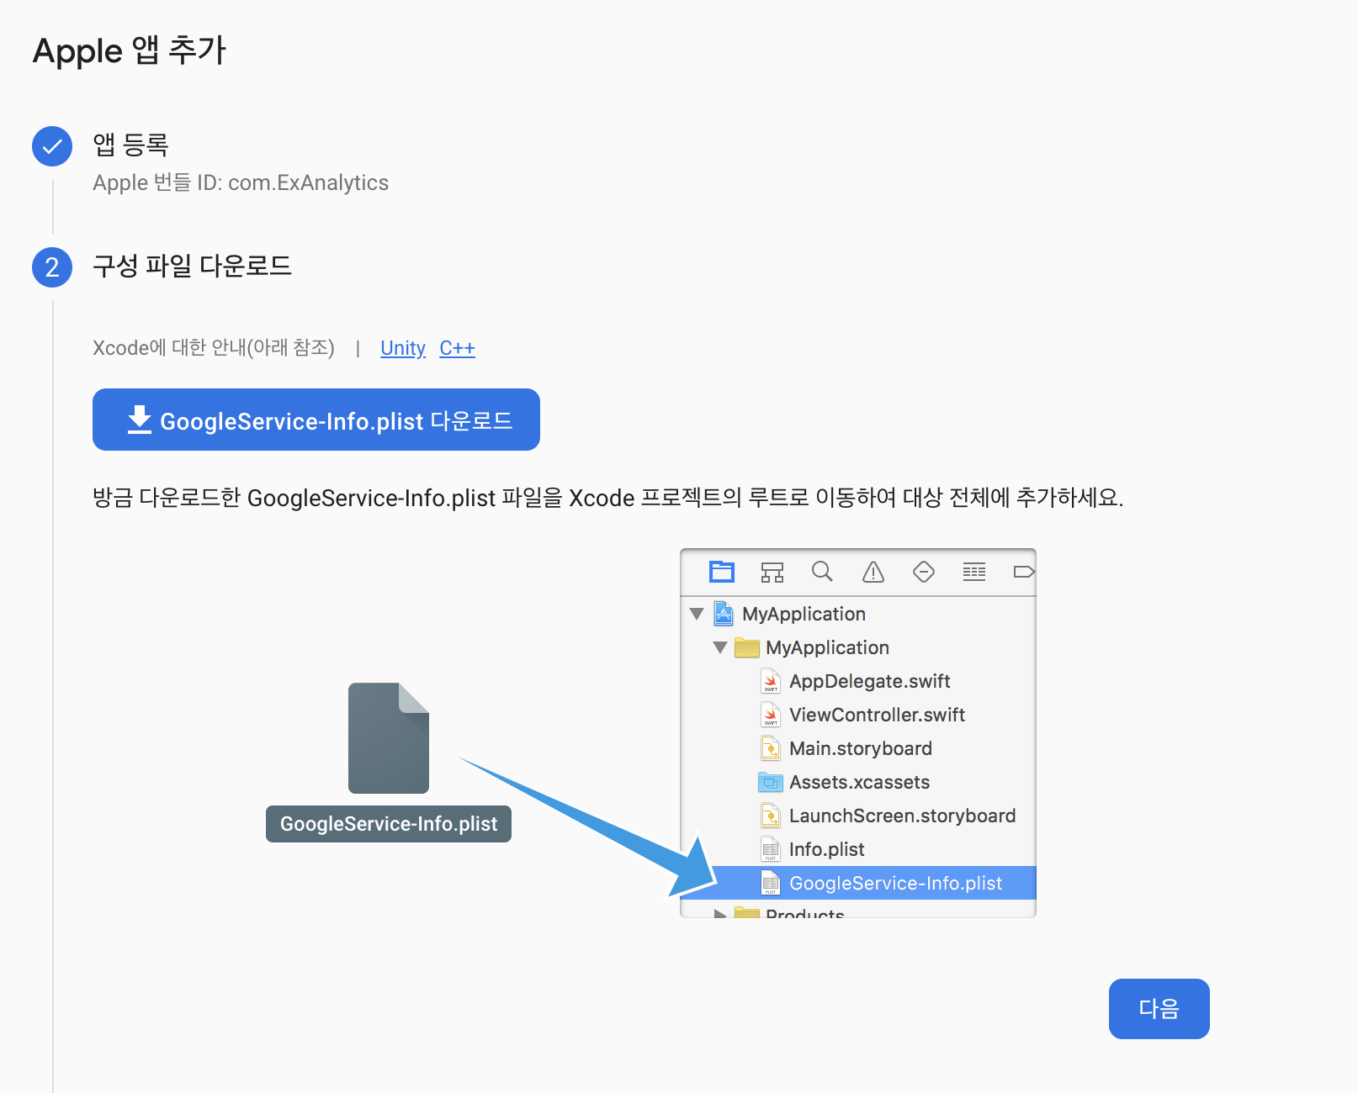Select the Xcode debug navigator lines icon
This screenshot has height=1093, width=1358.
(x=974, y=572)
